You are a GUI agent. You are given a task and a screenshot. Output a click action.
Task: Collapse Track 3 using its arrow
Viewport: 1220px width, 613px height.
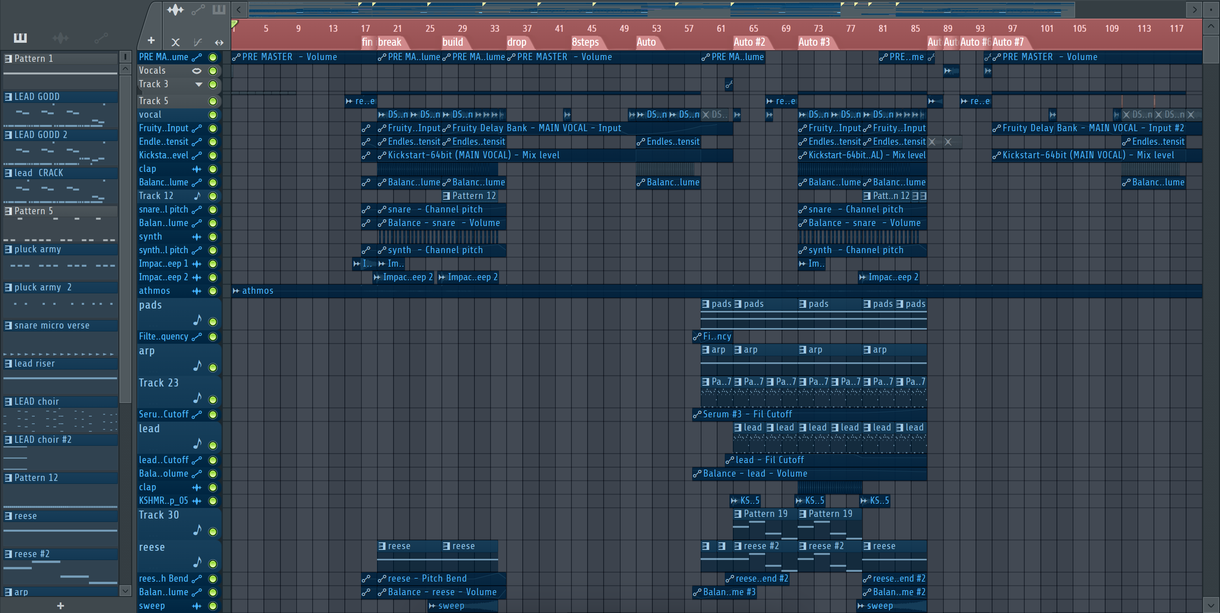click(x=198, y=84)
